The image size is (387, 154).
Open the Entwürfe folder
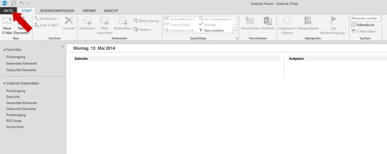[x=13, y=97]
